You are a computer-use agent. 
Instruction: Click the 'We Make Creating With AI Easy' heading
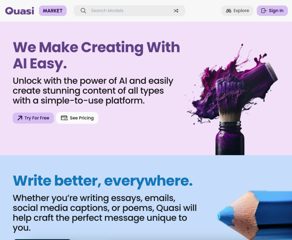coord(96,55)
